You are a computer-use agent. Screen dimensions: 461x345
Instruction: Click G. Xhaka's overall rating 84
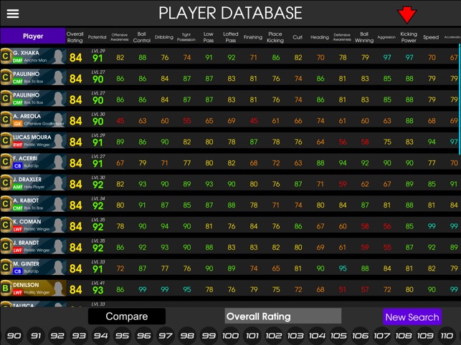(75, 58)
